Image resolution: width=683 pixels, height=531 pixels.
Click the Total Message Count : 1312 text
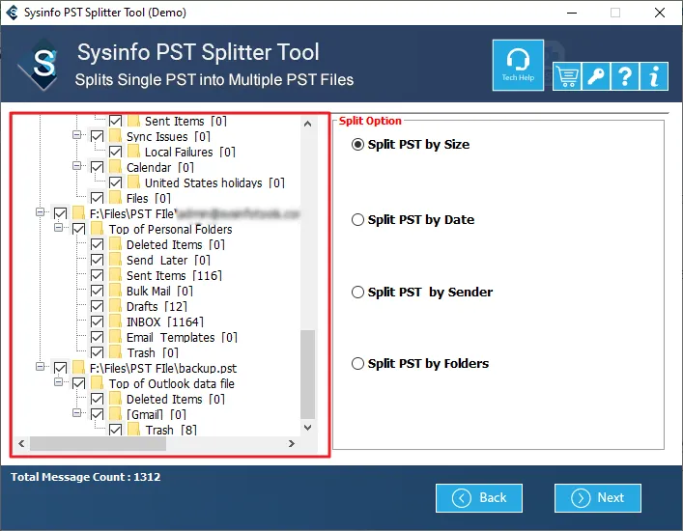pyautogui.click(x=86, y=477)
